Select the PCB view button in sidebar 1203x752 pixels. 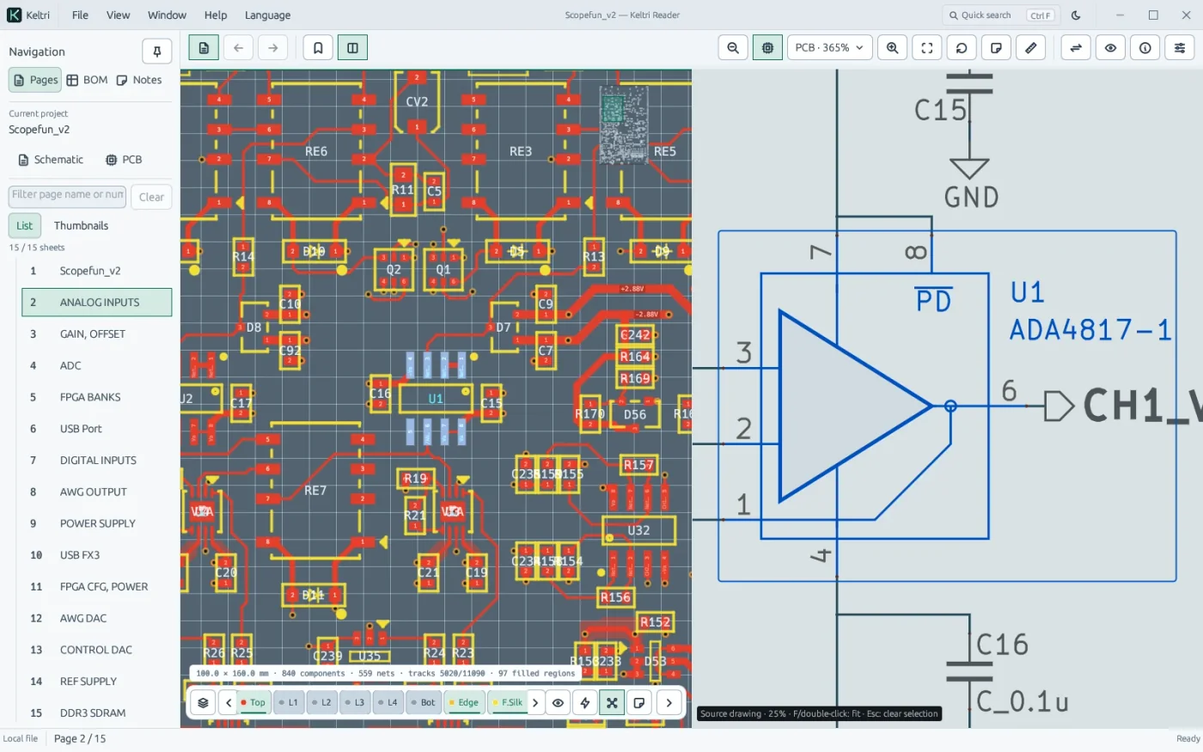click(x=124, y=160)
